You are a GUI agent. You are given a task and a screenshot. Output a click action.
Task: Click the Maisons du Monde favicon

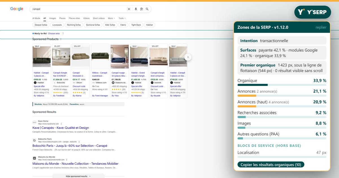[x=34, y=158]
